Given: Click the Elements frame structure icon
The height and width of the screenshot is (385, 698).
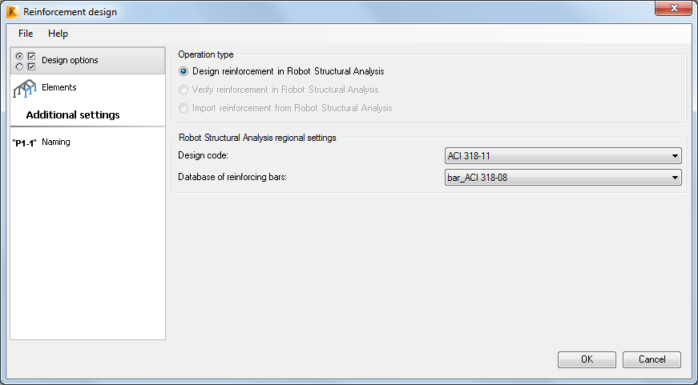Looking at the screenshot, I should click(x=25, y=88).
